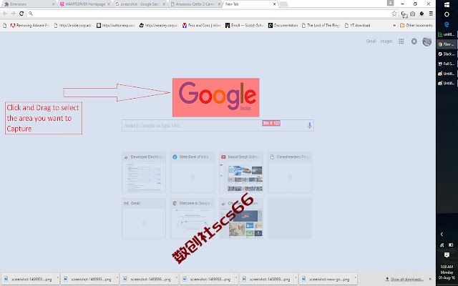Open the Gmail most-visited thumbnail
The height and width of the screenshot is (286, 458).
click(x=144, y=218)
